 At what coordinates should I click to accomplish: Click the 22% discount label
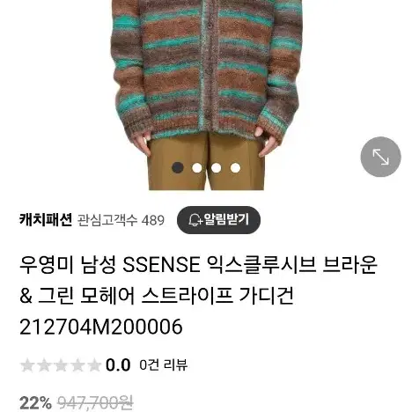tap(35, 403)
